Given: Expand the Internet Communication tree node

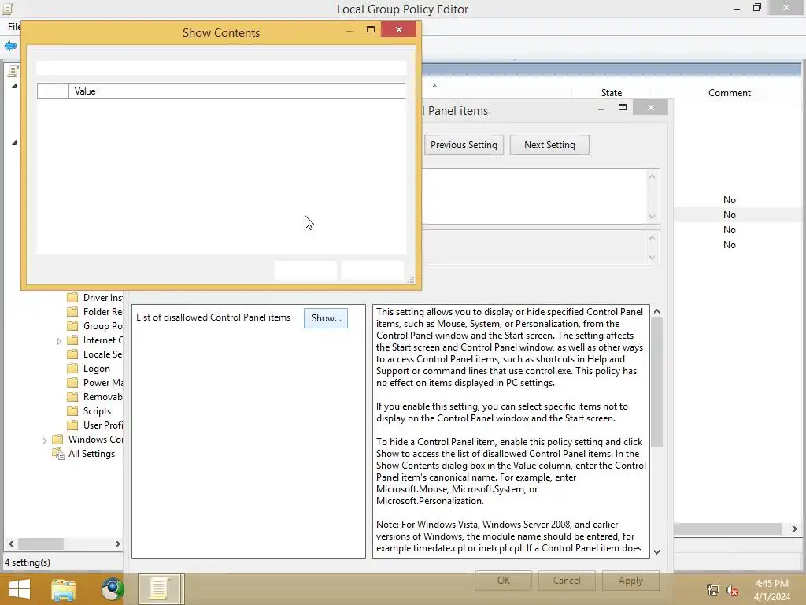Looking at the screenshot, I should click(x=59, y=341).
